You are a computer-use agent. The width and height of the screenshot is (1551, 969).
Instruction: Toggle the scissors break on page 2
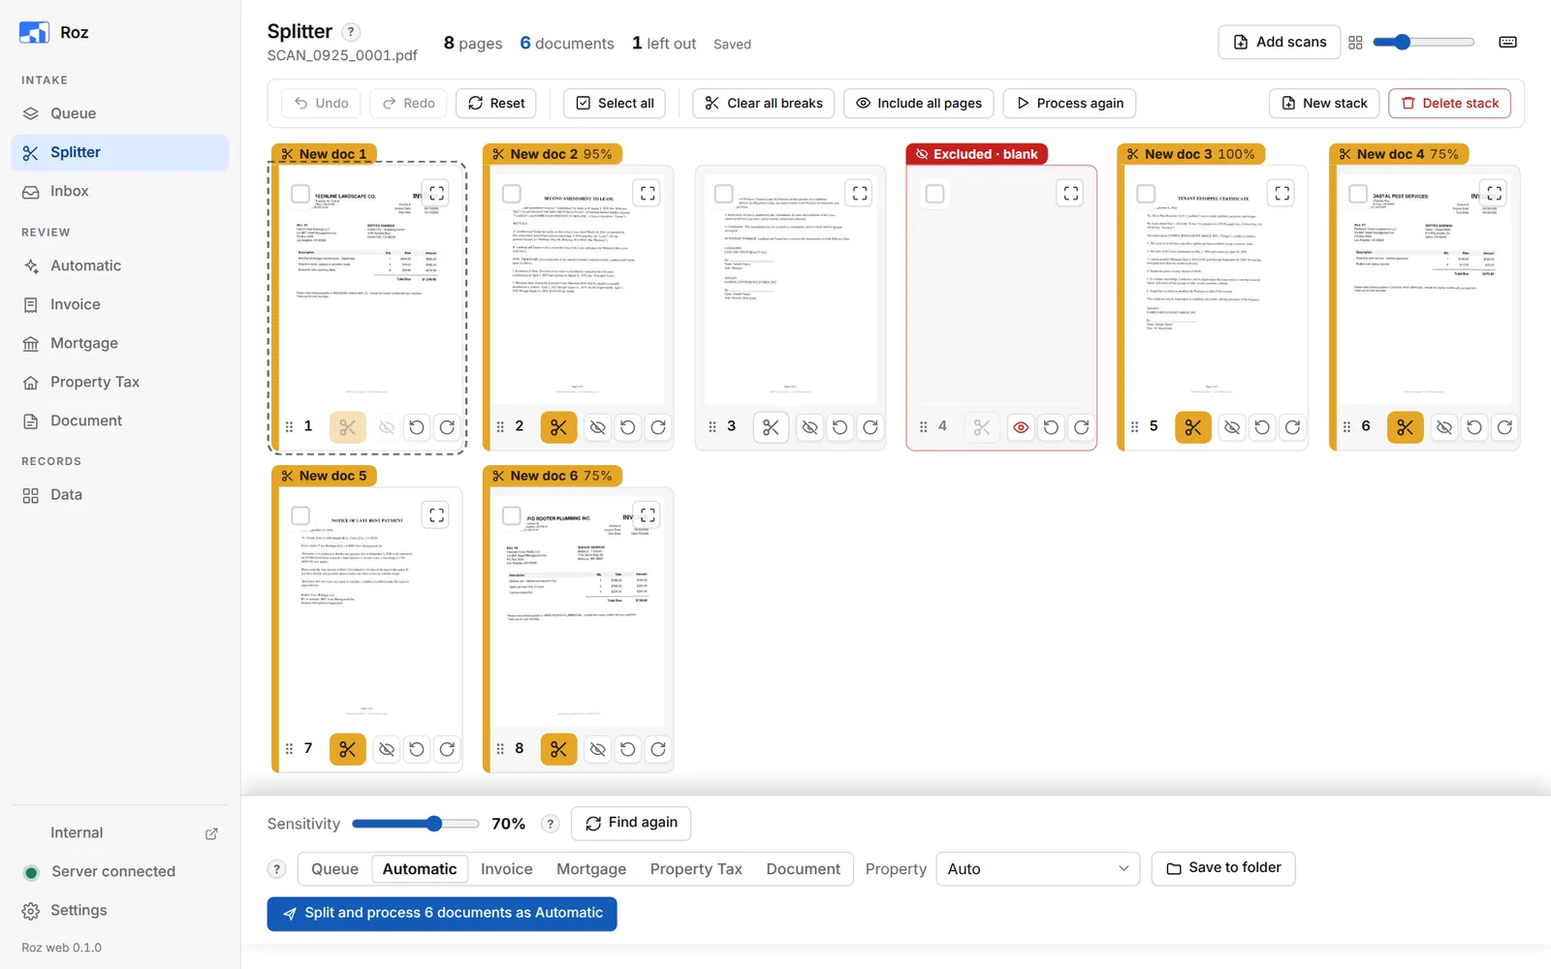click(x=558, y=427)
